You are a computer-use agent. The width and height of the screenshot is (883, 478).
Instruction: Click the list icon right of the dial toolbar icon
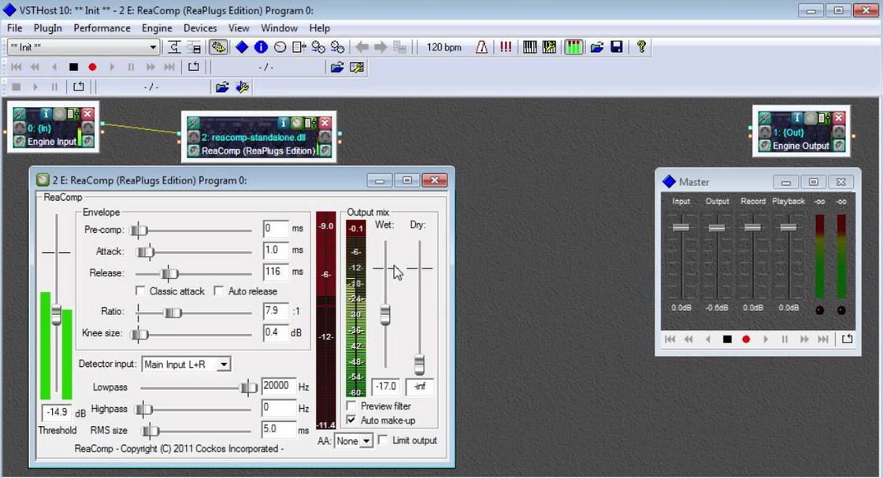point(299,47)
